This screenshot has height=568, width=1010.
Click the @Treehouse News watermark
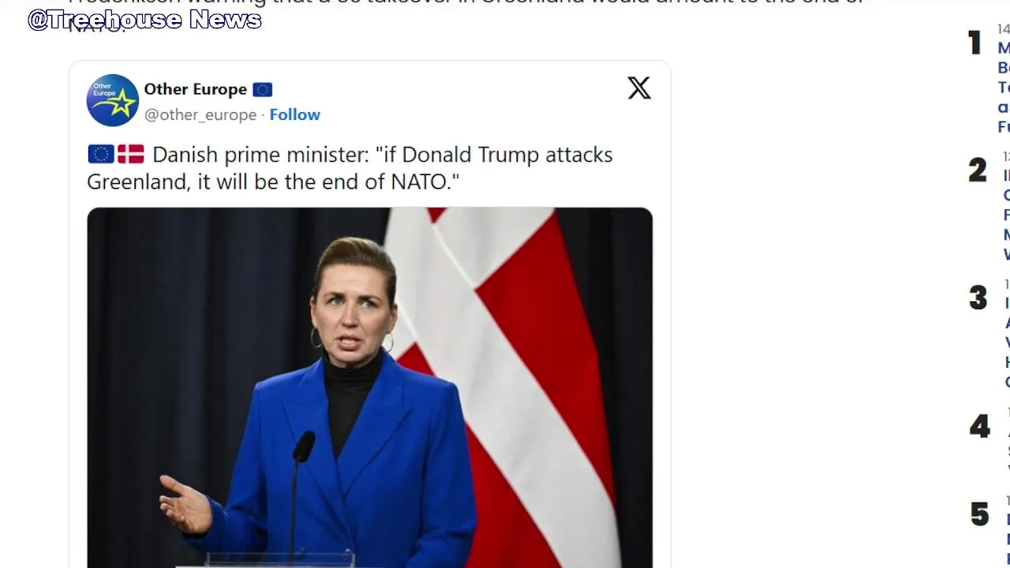tap(144, 20)
